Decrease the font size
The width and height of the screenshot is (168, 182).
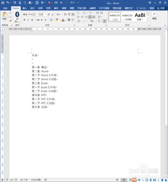click(x=53, y=14)
